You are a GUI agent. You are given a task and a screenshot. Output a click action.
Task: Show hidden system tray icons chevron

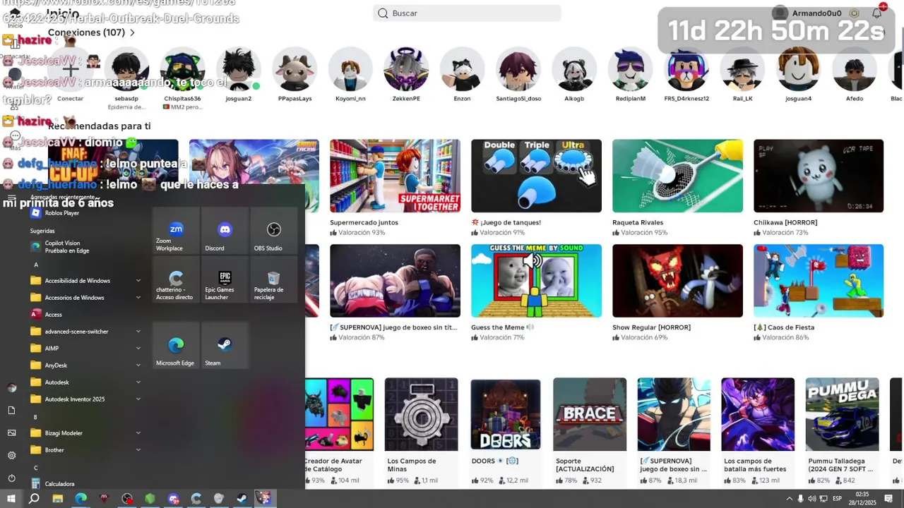(790, 499)
